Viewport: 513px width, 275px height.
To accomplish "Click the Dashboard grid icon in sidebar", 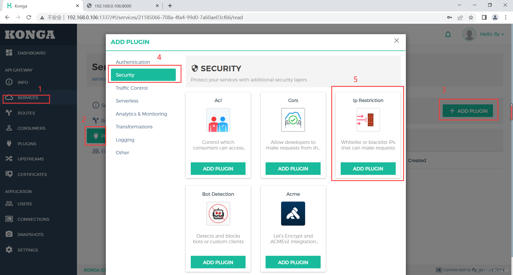I will [x=9, y=53].
